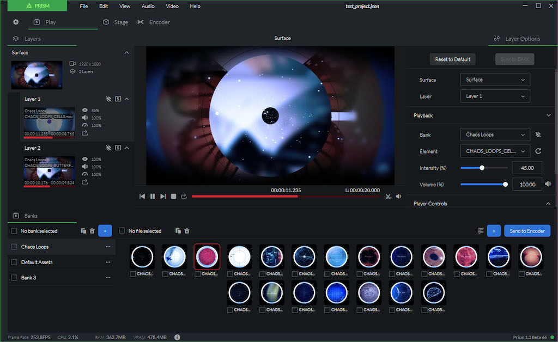Click the stop playback button
Screen dimensions: 558x342
click(173, 196)
